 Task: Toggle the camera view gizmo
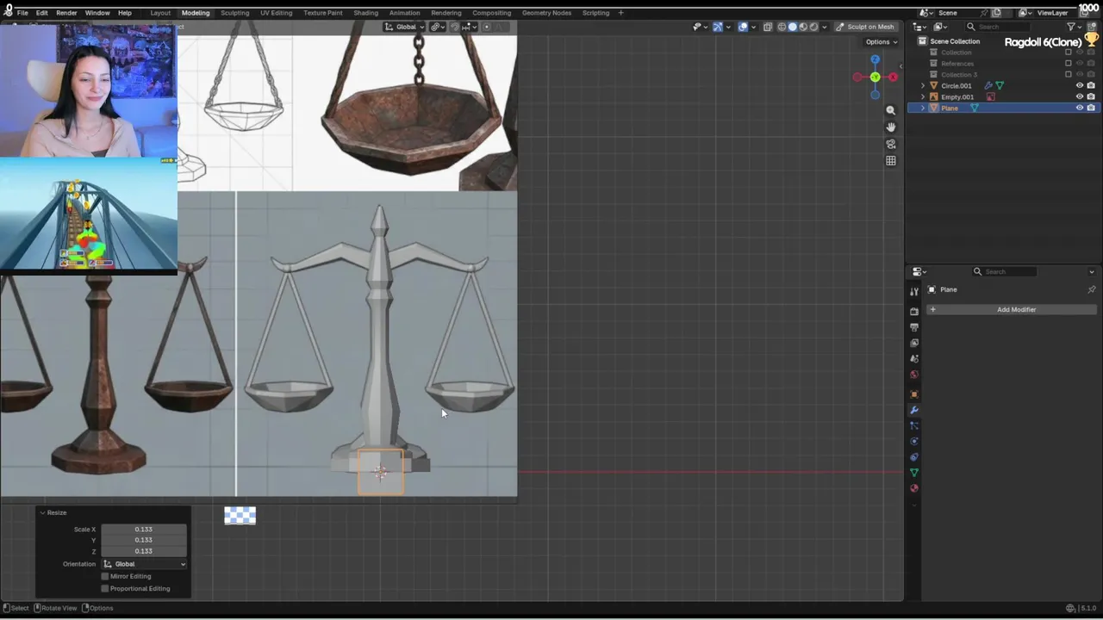(890, 144)
